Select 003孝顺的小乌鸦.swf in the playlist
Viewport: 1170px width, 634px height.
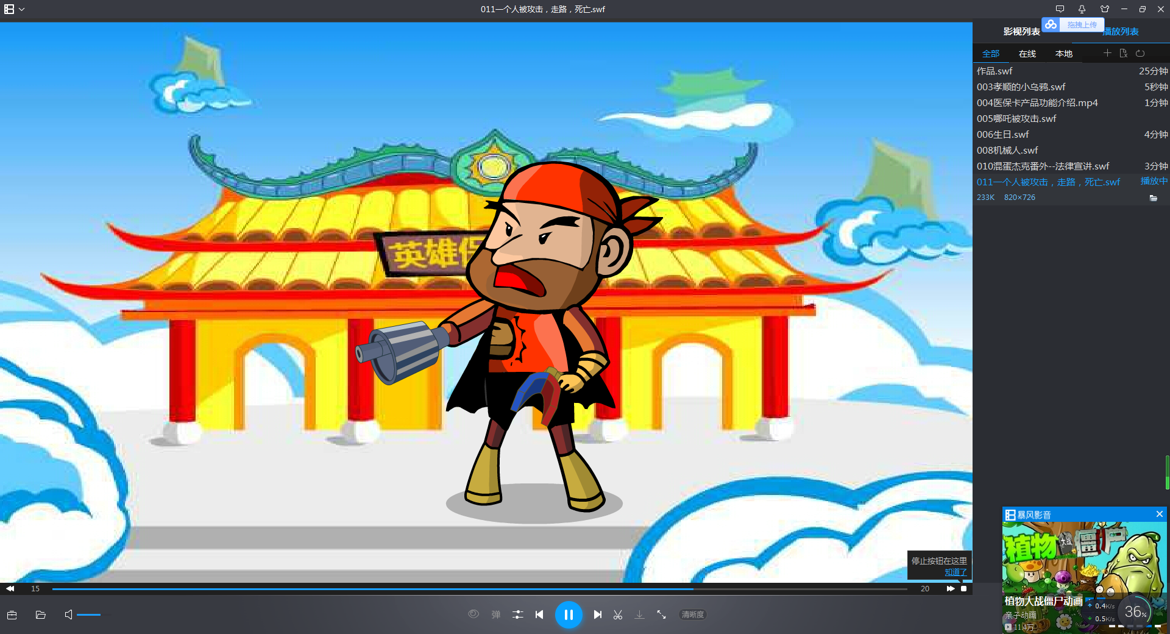click(x=1071, y=87)
